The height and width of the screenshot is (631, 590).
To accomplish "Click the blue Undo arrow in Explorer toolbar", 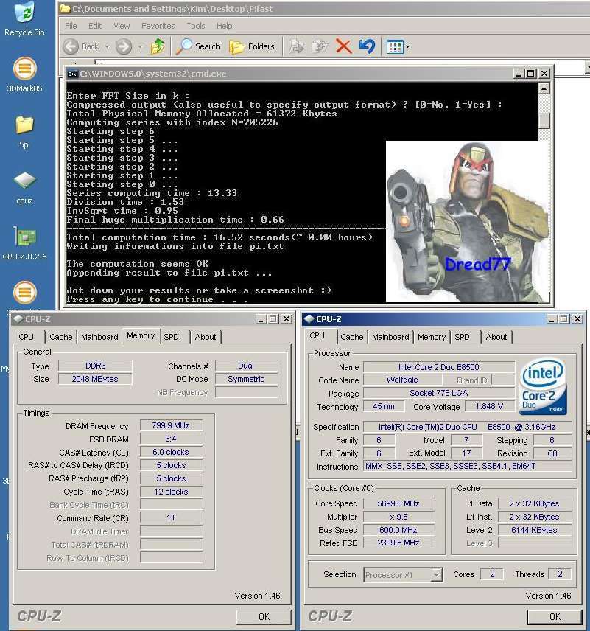I will tap(367, 46).
